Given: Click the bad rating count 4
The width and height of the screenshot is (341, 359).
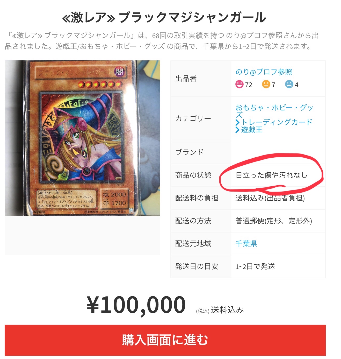Looking at the screenshot, I should 296,85.
